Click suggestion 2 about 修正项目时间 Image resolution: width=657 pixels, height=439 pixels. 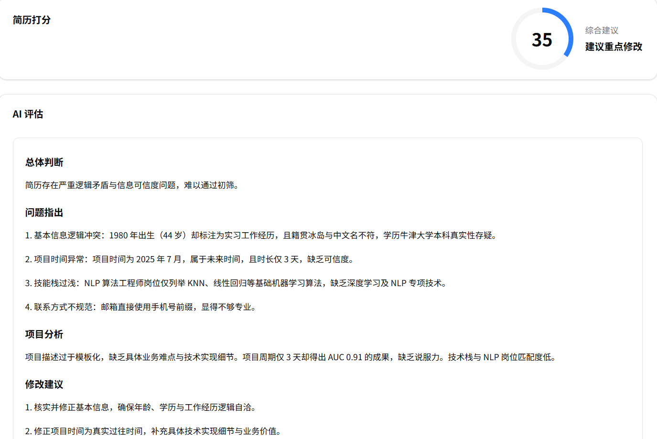click(x=154, y=431)
